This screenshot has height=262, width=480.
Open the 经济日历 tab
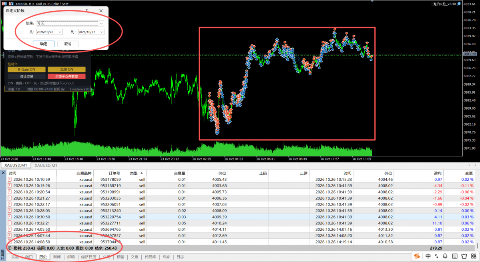[x=88, y=257]
